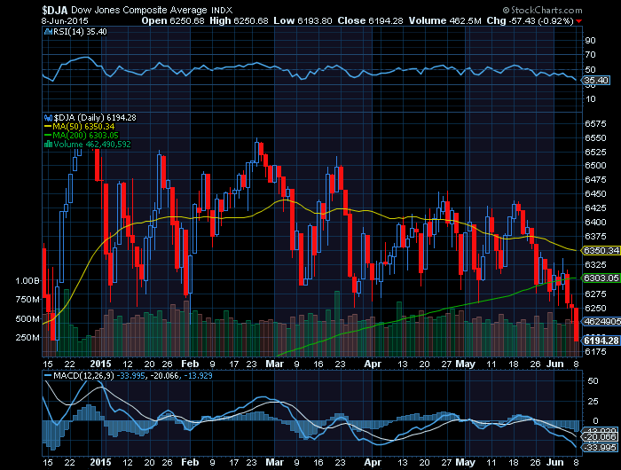Click the Open 6250.68 header value

[173, 21]
